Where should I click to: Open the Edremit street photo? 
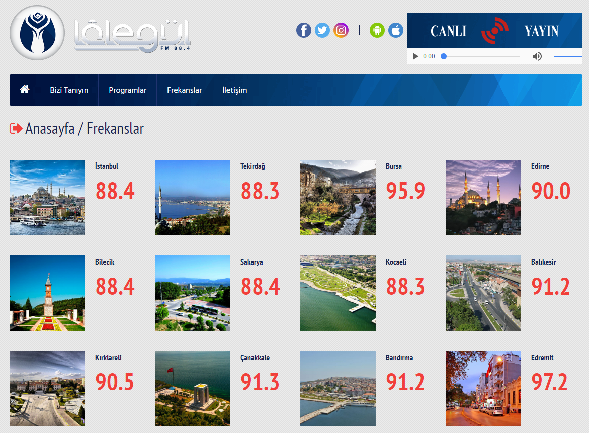pos(483,389)
